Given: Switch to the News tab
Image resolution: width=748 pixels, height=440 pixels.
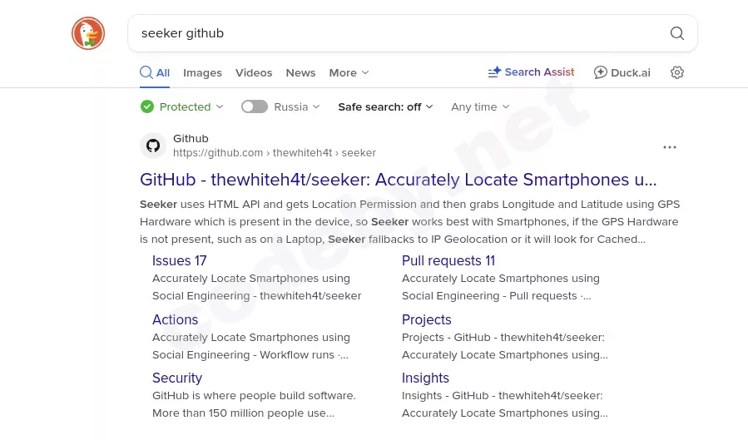Looking at the screenshot, I should [x=300, y=72].
